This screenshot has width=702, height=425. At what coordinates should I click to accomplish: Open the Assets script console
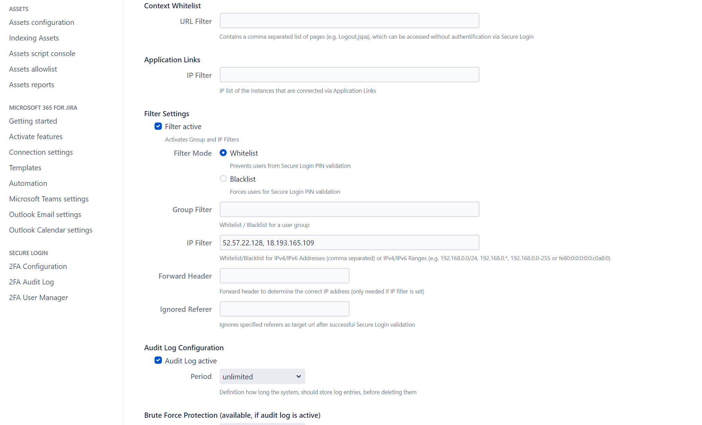42,54
